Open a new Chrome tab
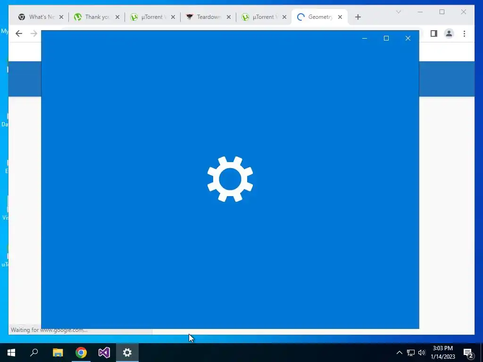Viewport: 483px width, 362px height. tap(358, 17)
